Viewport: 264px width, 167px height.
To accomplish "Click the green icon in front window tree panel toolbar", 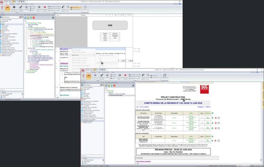I will 112,86.
